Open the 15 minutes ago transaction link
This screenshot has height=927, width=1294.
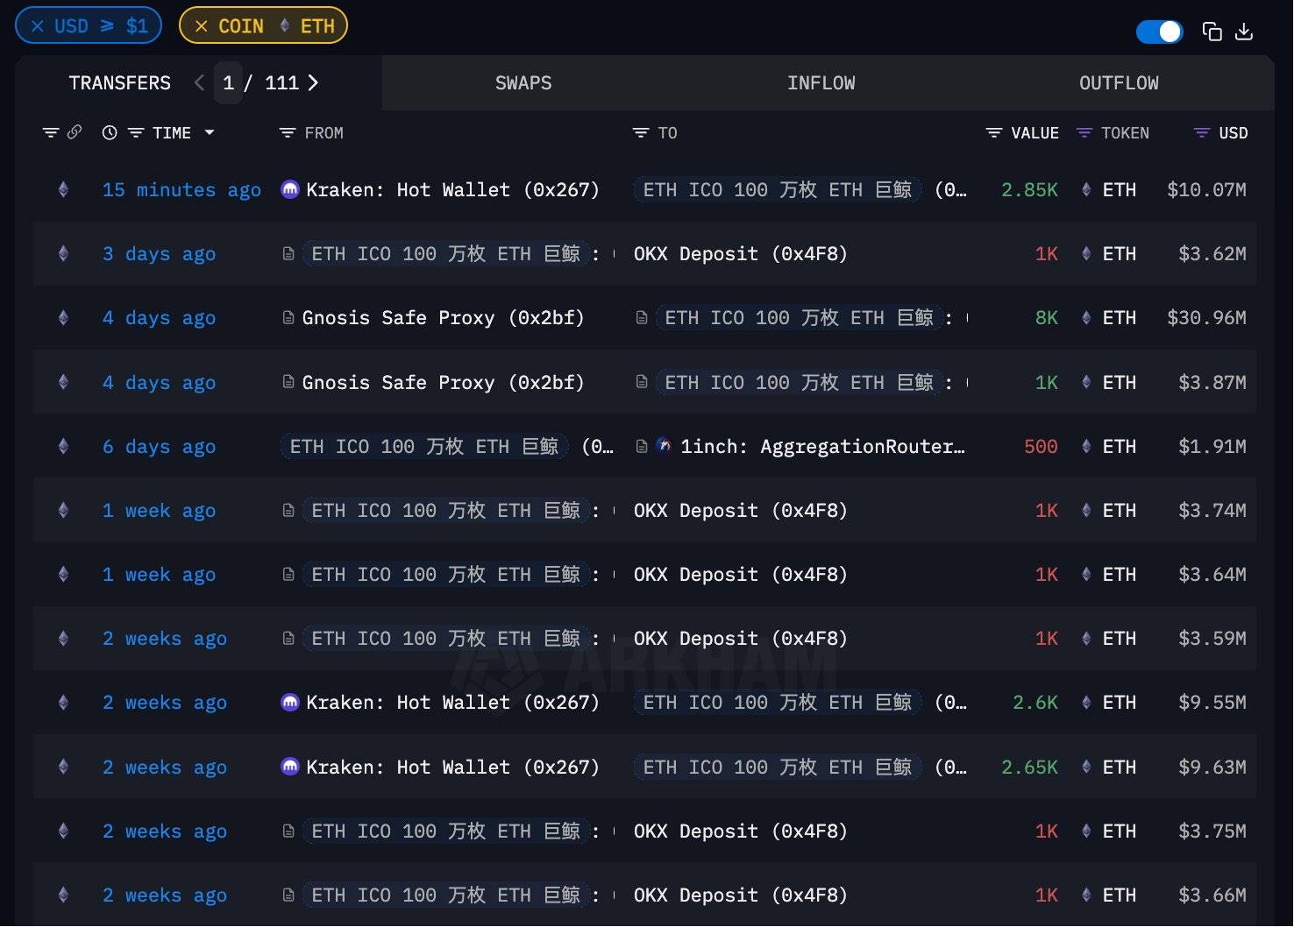pos(181,189)
